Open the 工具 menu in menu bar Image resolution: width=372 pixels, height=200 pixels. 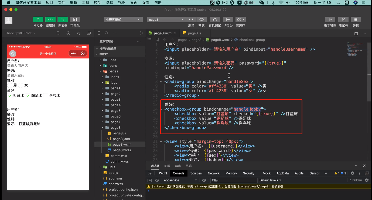coord(86,3)
